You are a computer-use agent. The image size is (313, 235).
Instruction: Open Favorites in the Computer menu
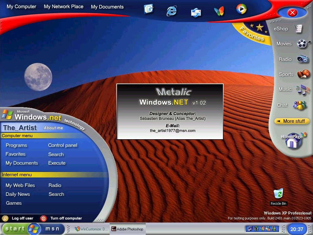point(16,154)
